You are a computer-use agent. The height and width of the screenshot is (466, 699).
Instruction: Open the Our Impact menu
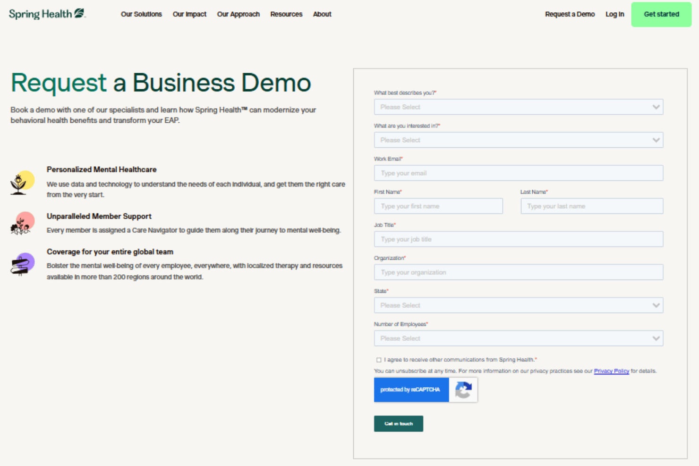pos(189,14)
